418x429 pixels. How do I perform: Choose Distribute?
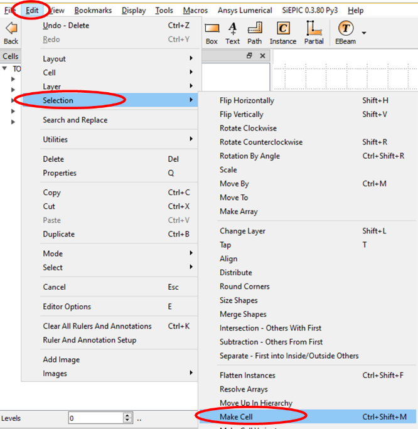[308, 272]
